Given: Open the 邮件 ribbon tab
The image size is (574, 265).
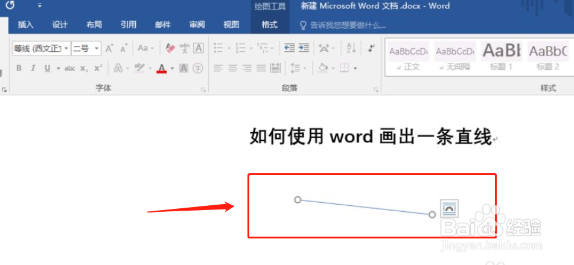Looking at the screenshot, I should pos(163,25).
